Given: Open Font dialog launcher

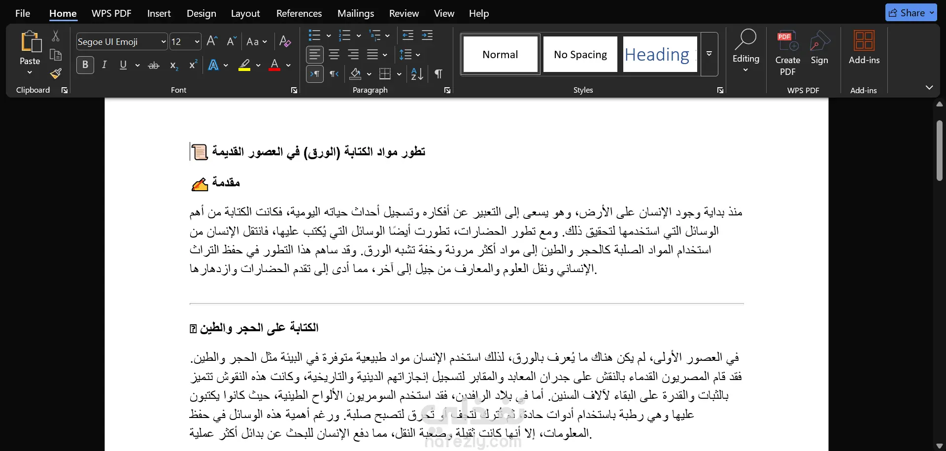Looking at the screenshot, I should click(294, 90).
